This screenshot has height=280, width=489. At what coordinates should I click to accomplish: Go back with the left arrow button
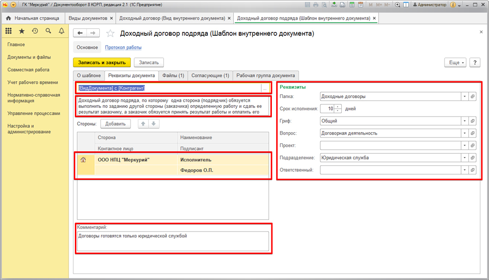pyautogui.click(x=80, y=33)
